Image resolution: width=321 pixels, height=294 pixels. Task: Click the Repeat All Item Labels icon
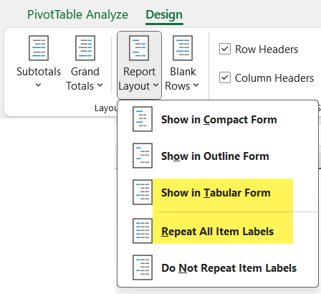[x=143, y=231]
